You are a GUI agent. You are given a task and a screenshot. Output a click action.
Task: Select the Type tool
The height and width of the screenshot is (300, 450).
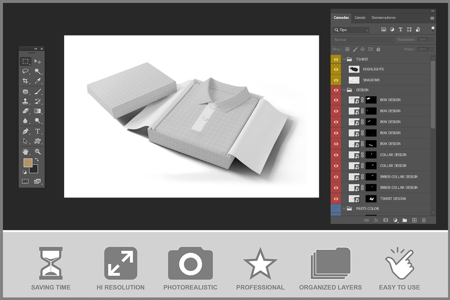point(37,131)
